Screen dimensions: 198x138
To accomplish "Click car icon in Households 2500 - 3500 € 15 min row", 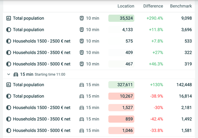I will (x=82, y=119).
